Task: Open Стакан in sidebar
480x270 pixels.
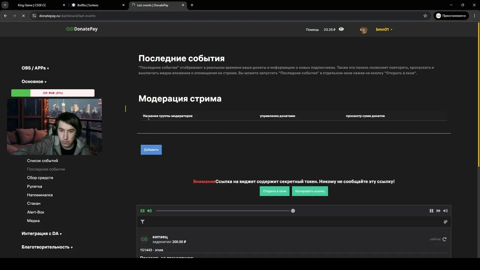Action: click(x=34, y=204)
